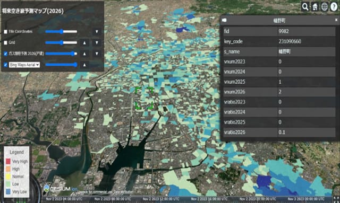Click timeline at Nov 2 2023 12:00:00 UTC

tap(160, 199)
